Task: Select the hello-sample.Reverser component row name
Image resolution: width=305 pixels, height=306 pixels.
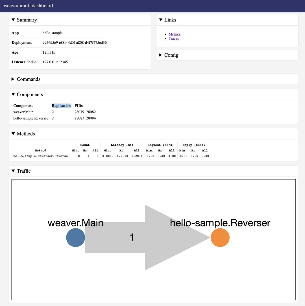Action: 31,118
